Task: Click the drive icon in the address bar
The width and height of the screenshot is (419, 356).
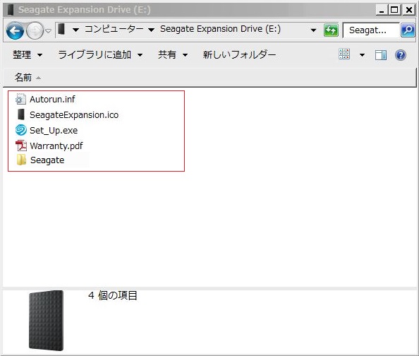Action: pyautogui.click(x=61, y=29)
